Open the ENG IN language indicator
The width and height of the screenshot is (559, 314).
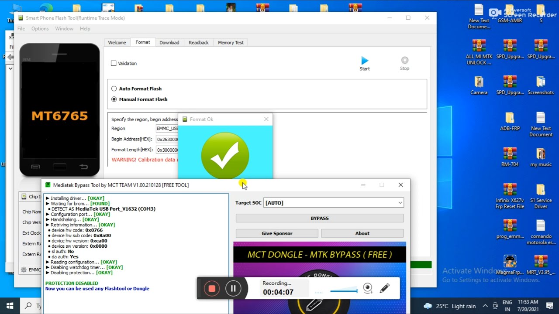tap(507, 306)
